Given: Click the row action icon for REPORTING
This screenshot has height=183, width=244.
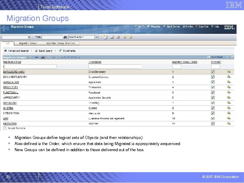Looking at the screenshot, I should (229, 103).
